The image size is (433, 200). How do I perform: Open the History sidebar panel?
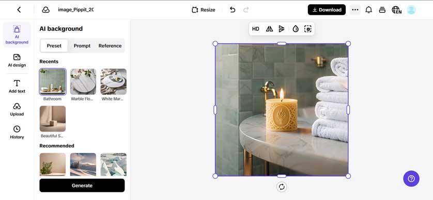[17, 132]
